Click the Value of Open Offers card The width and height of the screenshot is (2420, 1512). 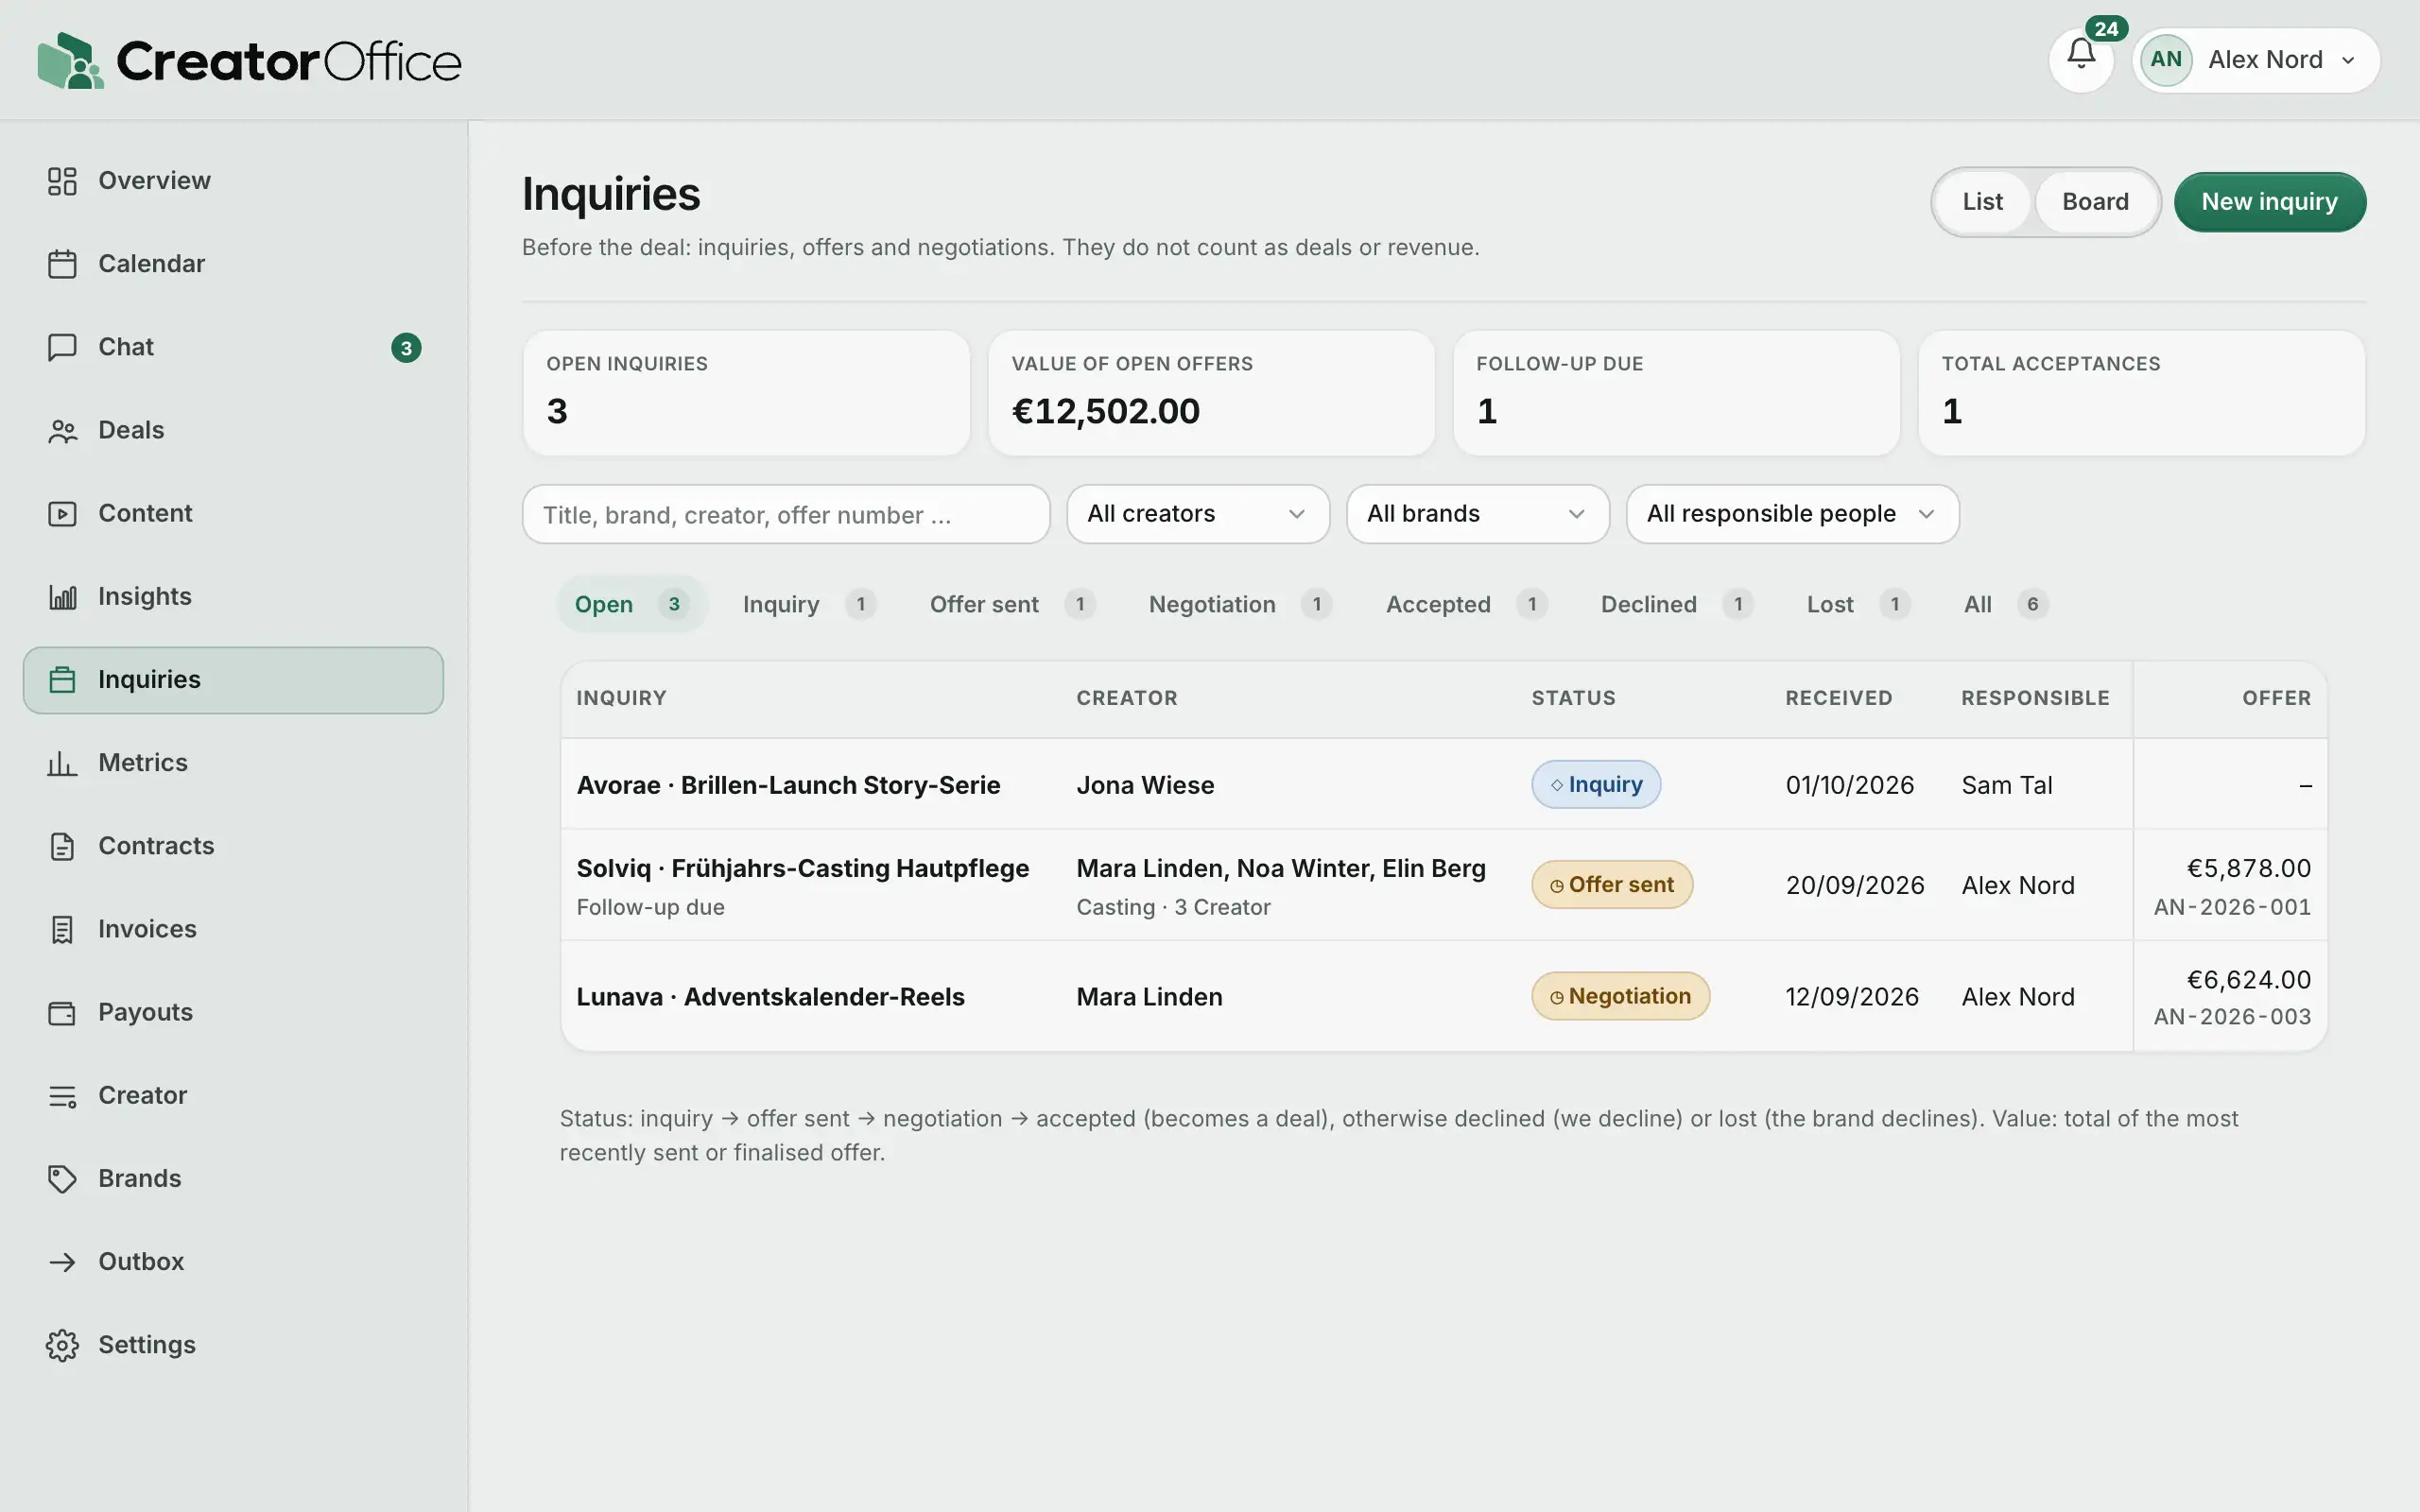[x=1211, y=393]
